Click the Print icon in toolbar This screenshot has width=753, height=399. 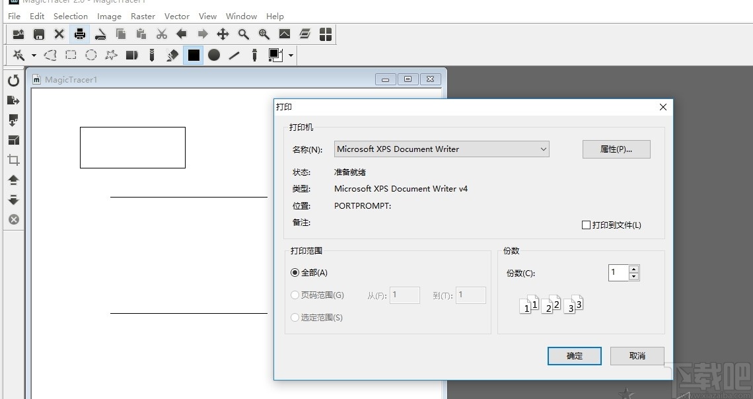(x=80, y=34)
